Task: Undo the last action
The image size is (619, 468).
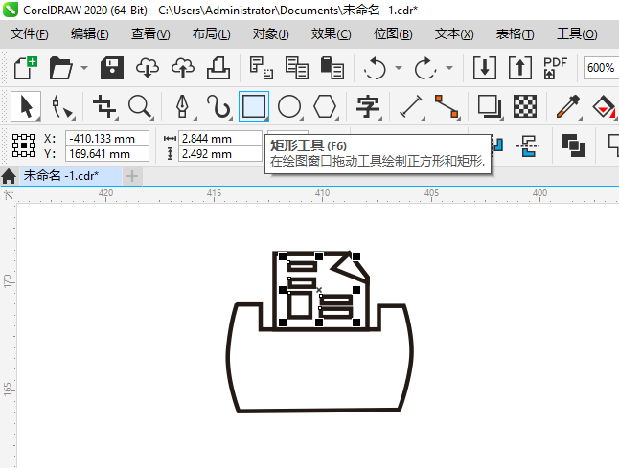Action: [375, 68]
